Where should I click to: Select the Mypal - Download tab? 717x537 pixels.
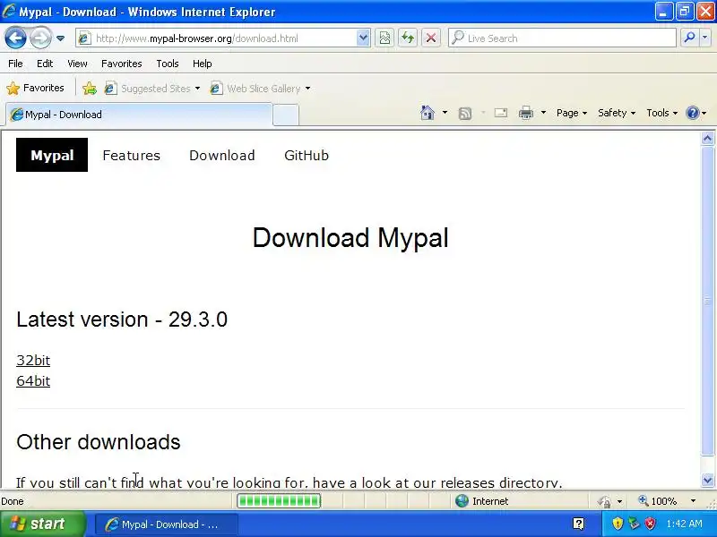click(139, 115)
